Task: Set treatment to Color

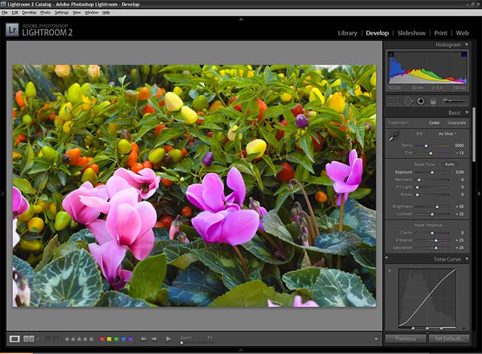Action: 434,123
